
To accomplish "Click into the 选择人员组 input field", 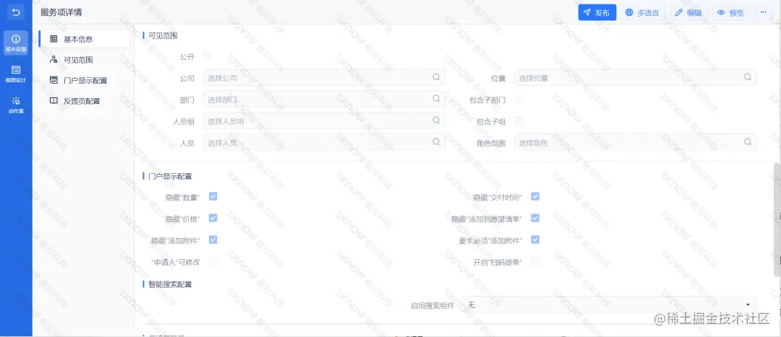I will pos(324,120).
